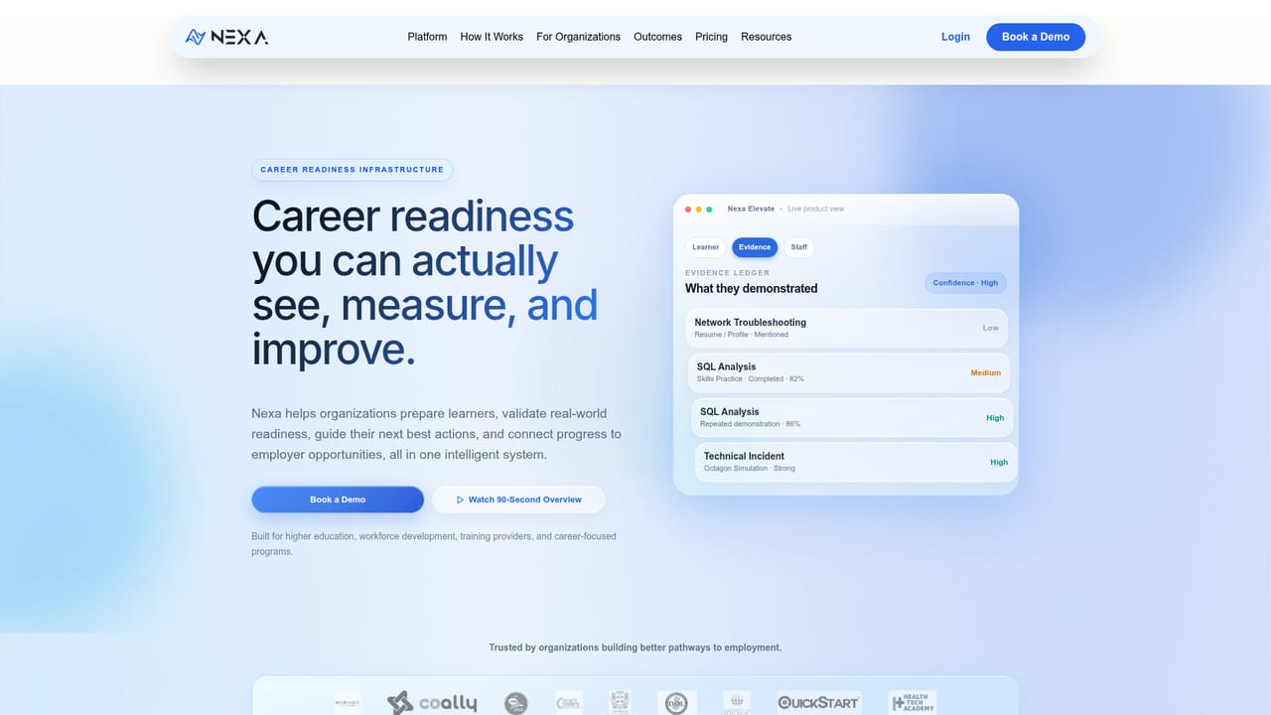The width and height of the screenshot is (1271, 715).
Task: Click the Confidence · High badge
Action: 965,283
